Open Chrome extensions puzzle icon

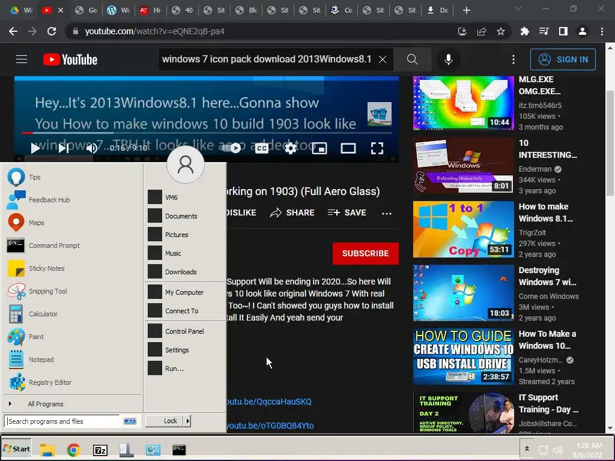[524, 31]
